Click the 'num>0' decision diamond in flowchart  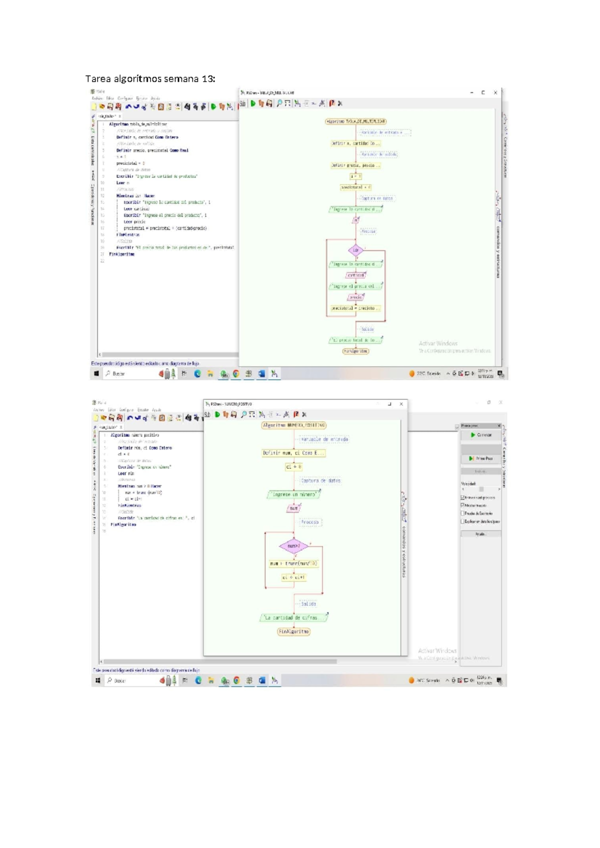coord(293,546)
